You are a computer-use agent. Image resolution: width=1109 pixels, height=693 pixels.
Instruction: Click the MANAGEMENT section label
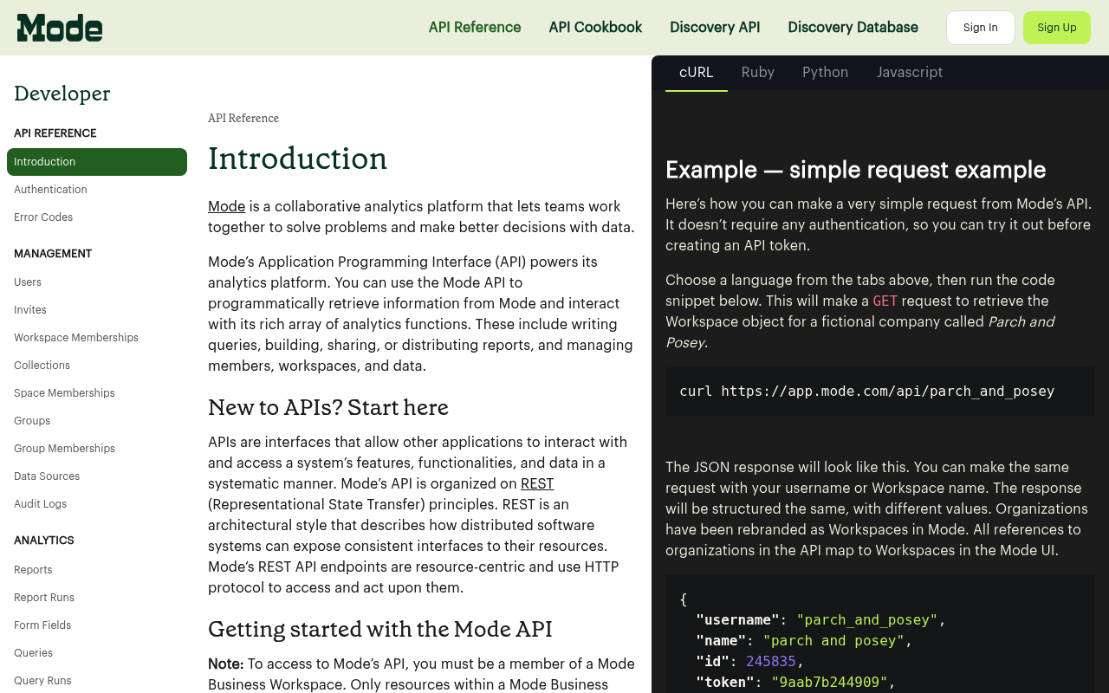(x=53, y=254)
